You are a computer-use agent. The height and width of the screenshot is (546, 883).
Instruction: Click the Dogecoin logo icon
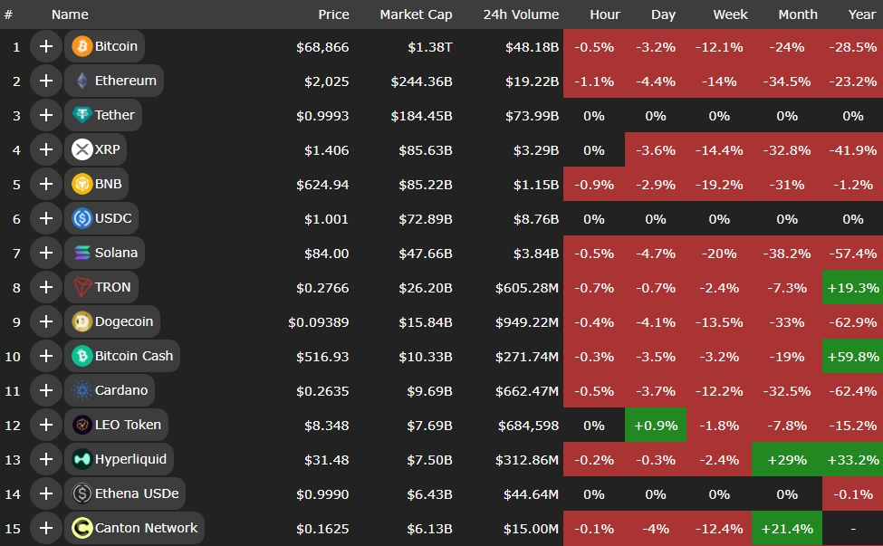pos(82,321)
